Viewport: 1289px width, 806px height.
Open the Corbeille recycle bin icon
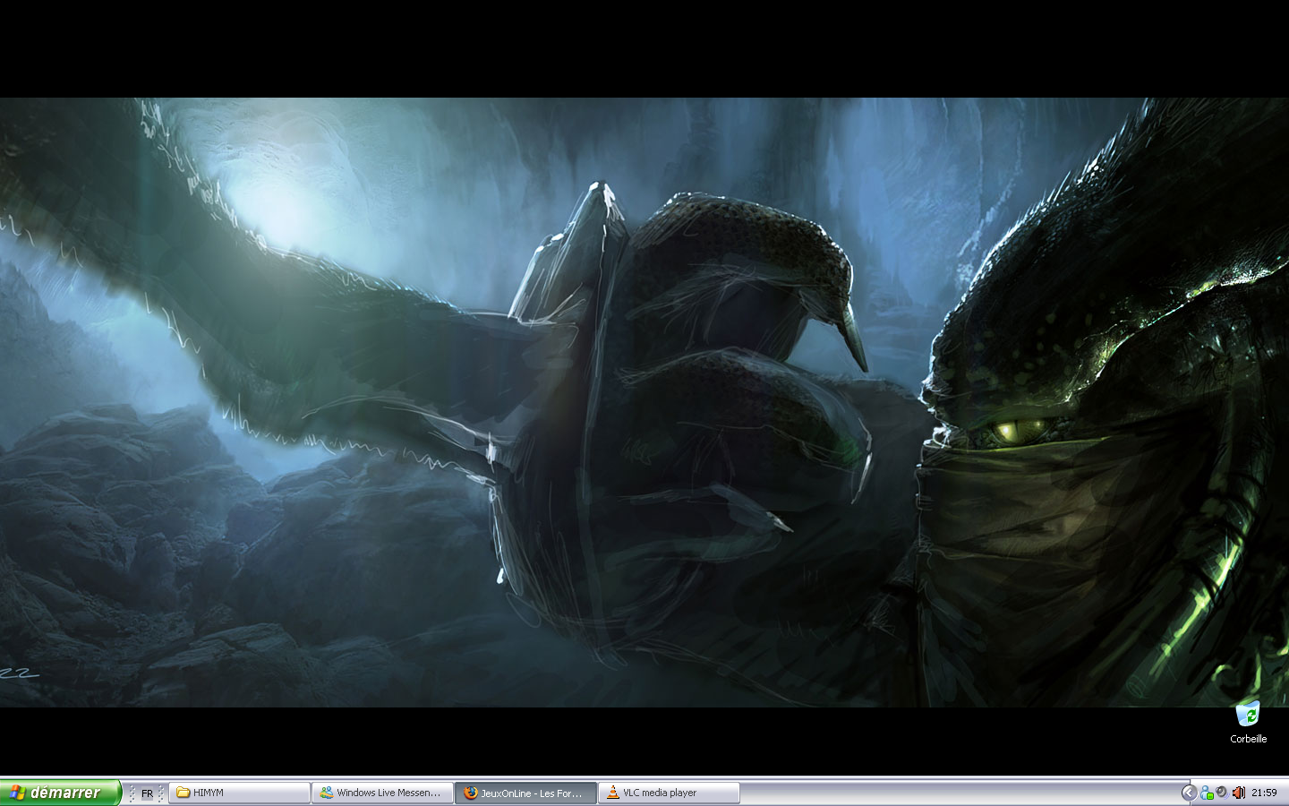coord(1248,722)
